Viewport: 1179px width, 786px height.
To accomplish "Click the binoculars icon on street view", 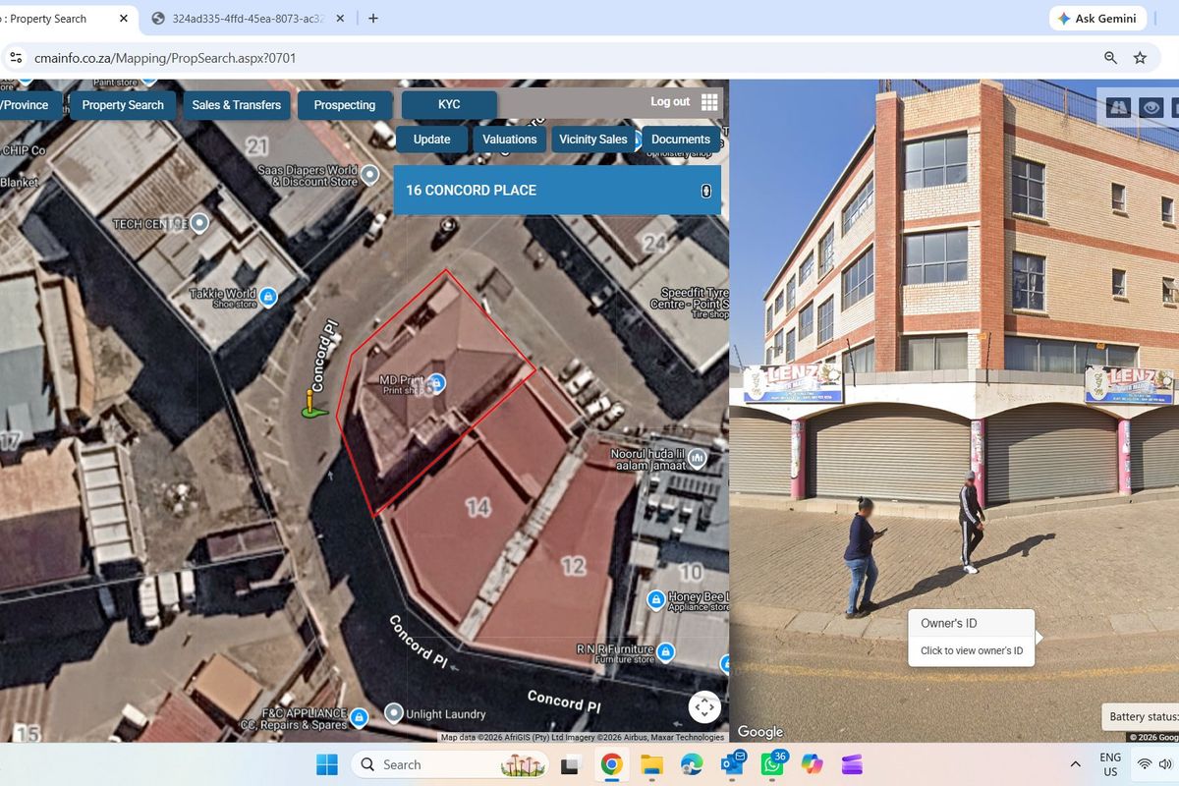I will (1118, 107).
